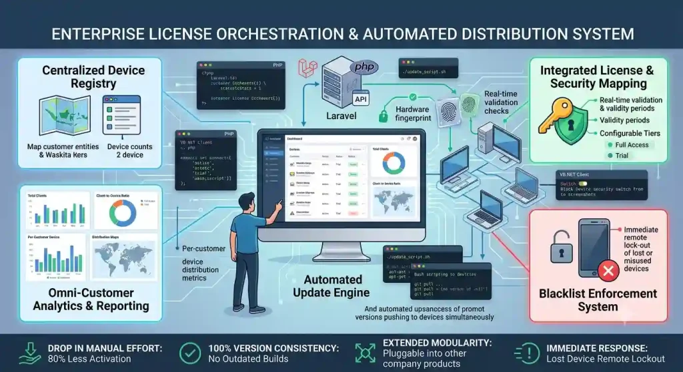The height and width of the screenshot is (372, 683).
Task: Click the php elephant badge
Action: (364, 67)
